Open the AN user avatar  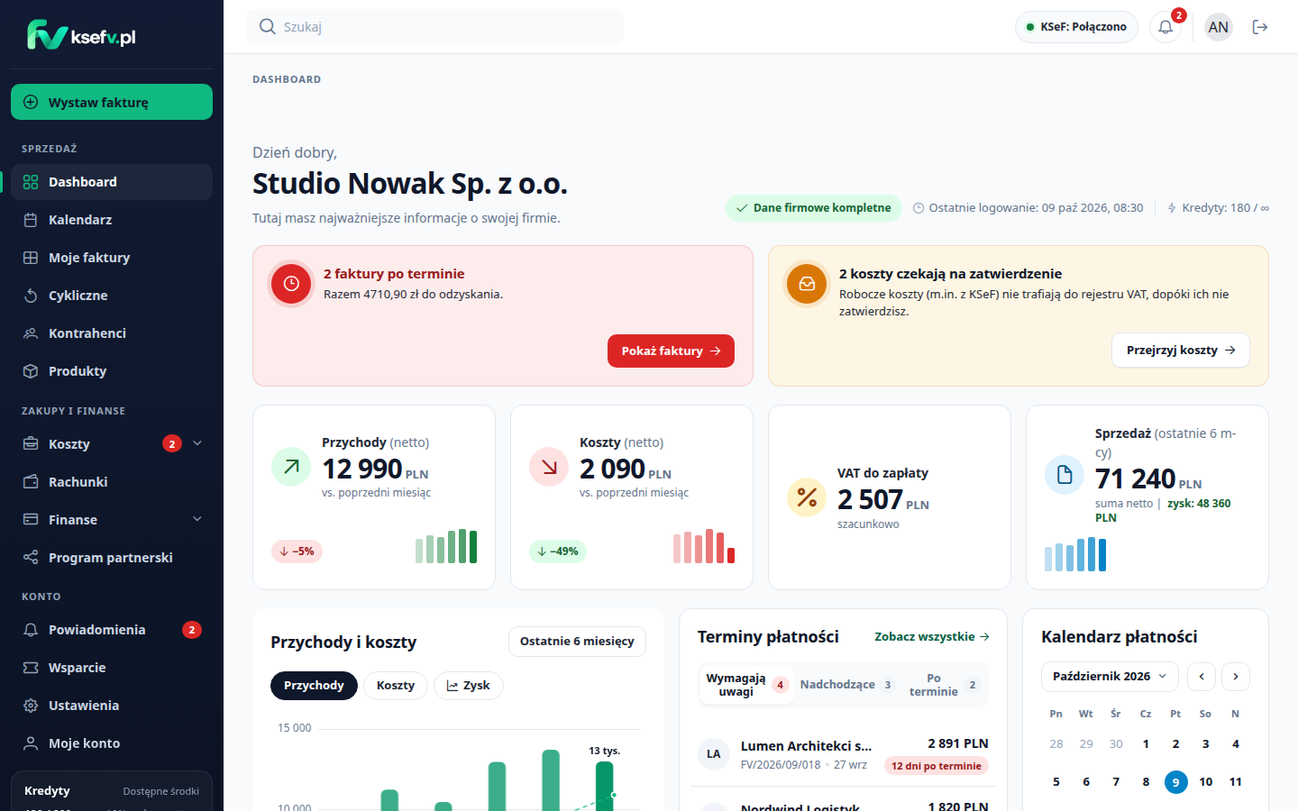tap(1219, 27)
